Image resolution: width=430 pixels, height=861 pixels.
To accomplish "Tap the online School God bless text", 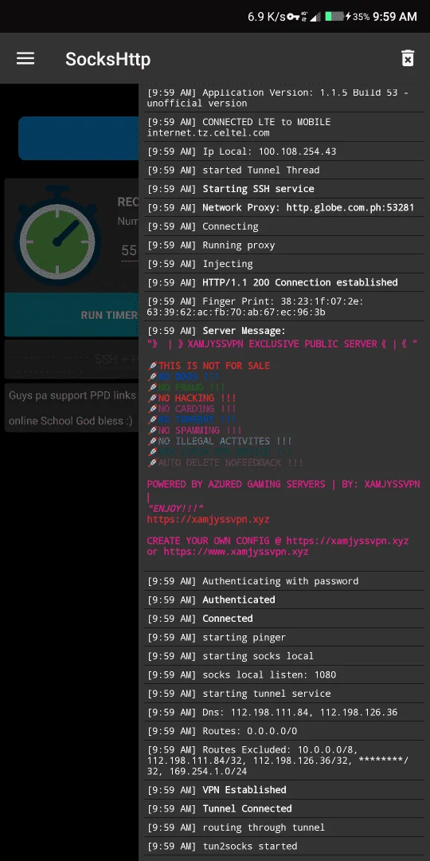I will [72, 421].
